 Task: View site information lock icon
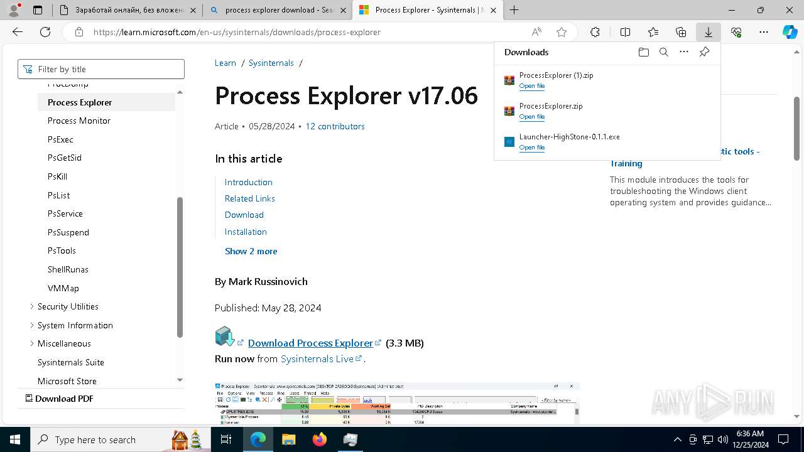tap(79, 32)
